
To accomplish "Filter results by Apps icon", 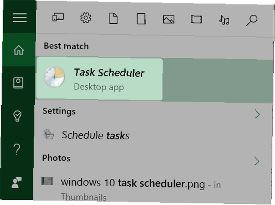I will click(58, 17).
